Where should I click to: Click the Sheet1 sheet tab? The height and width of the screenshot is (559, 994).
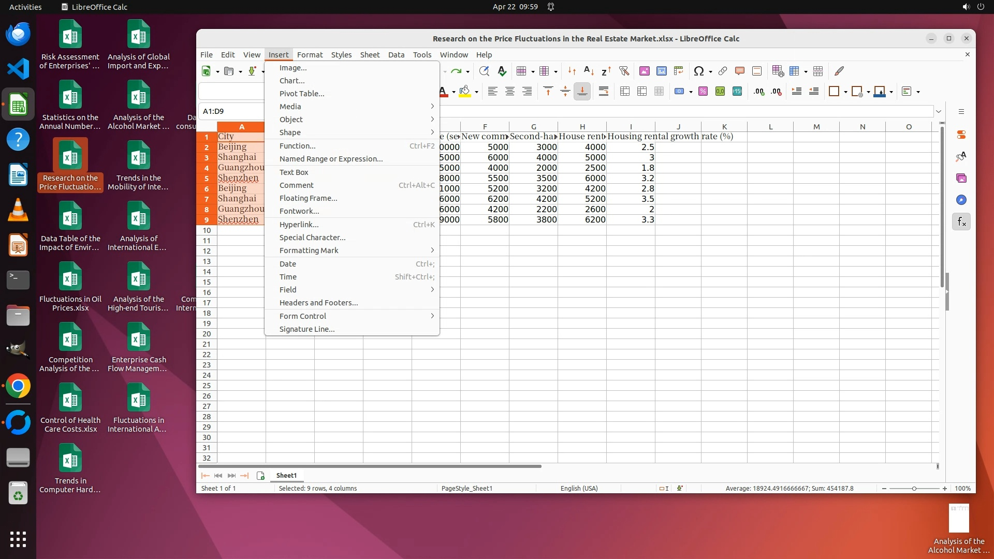click(x=286, y=476)
